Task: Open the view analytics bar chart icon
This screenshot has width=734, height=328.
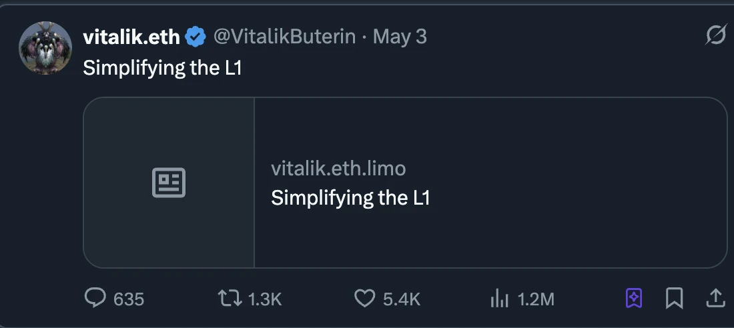Action: coord(499,299)
